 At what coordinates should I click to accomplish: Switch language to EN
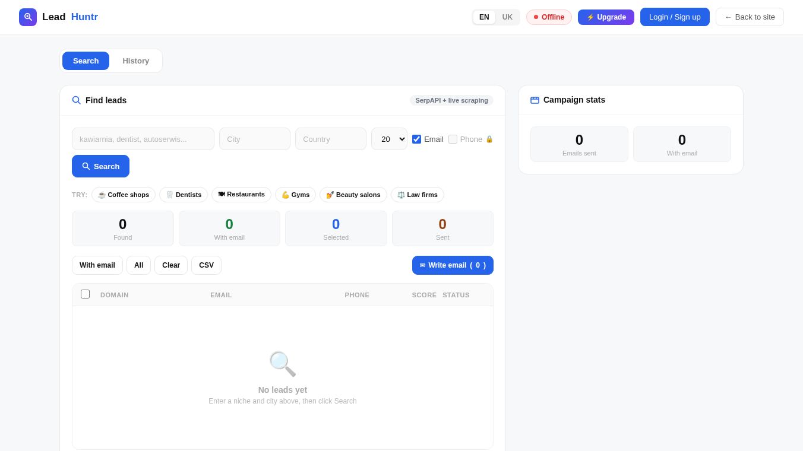484,17
